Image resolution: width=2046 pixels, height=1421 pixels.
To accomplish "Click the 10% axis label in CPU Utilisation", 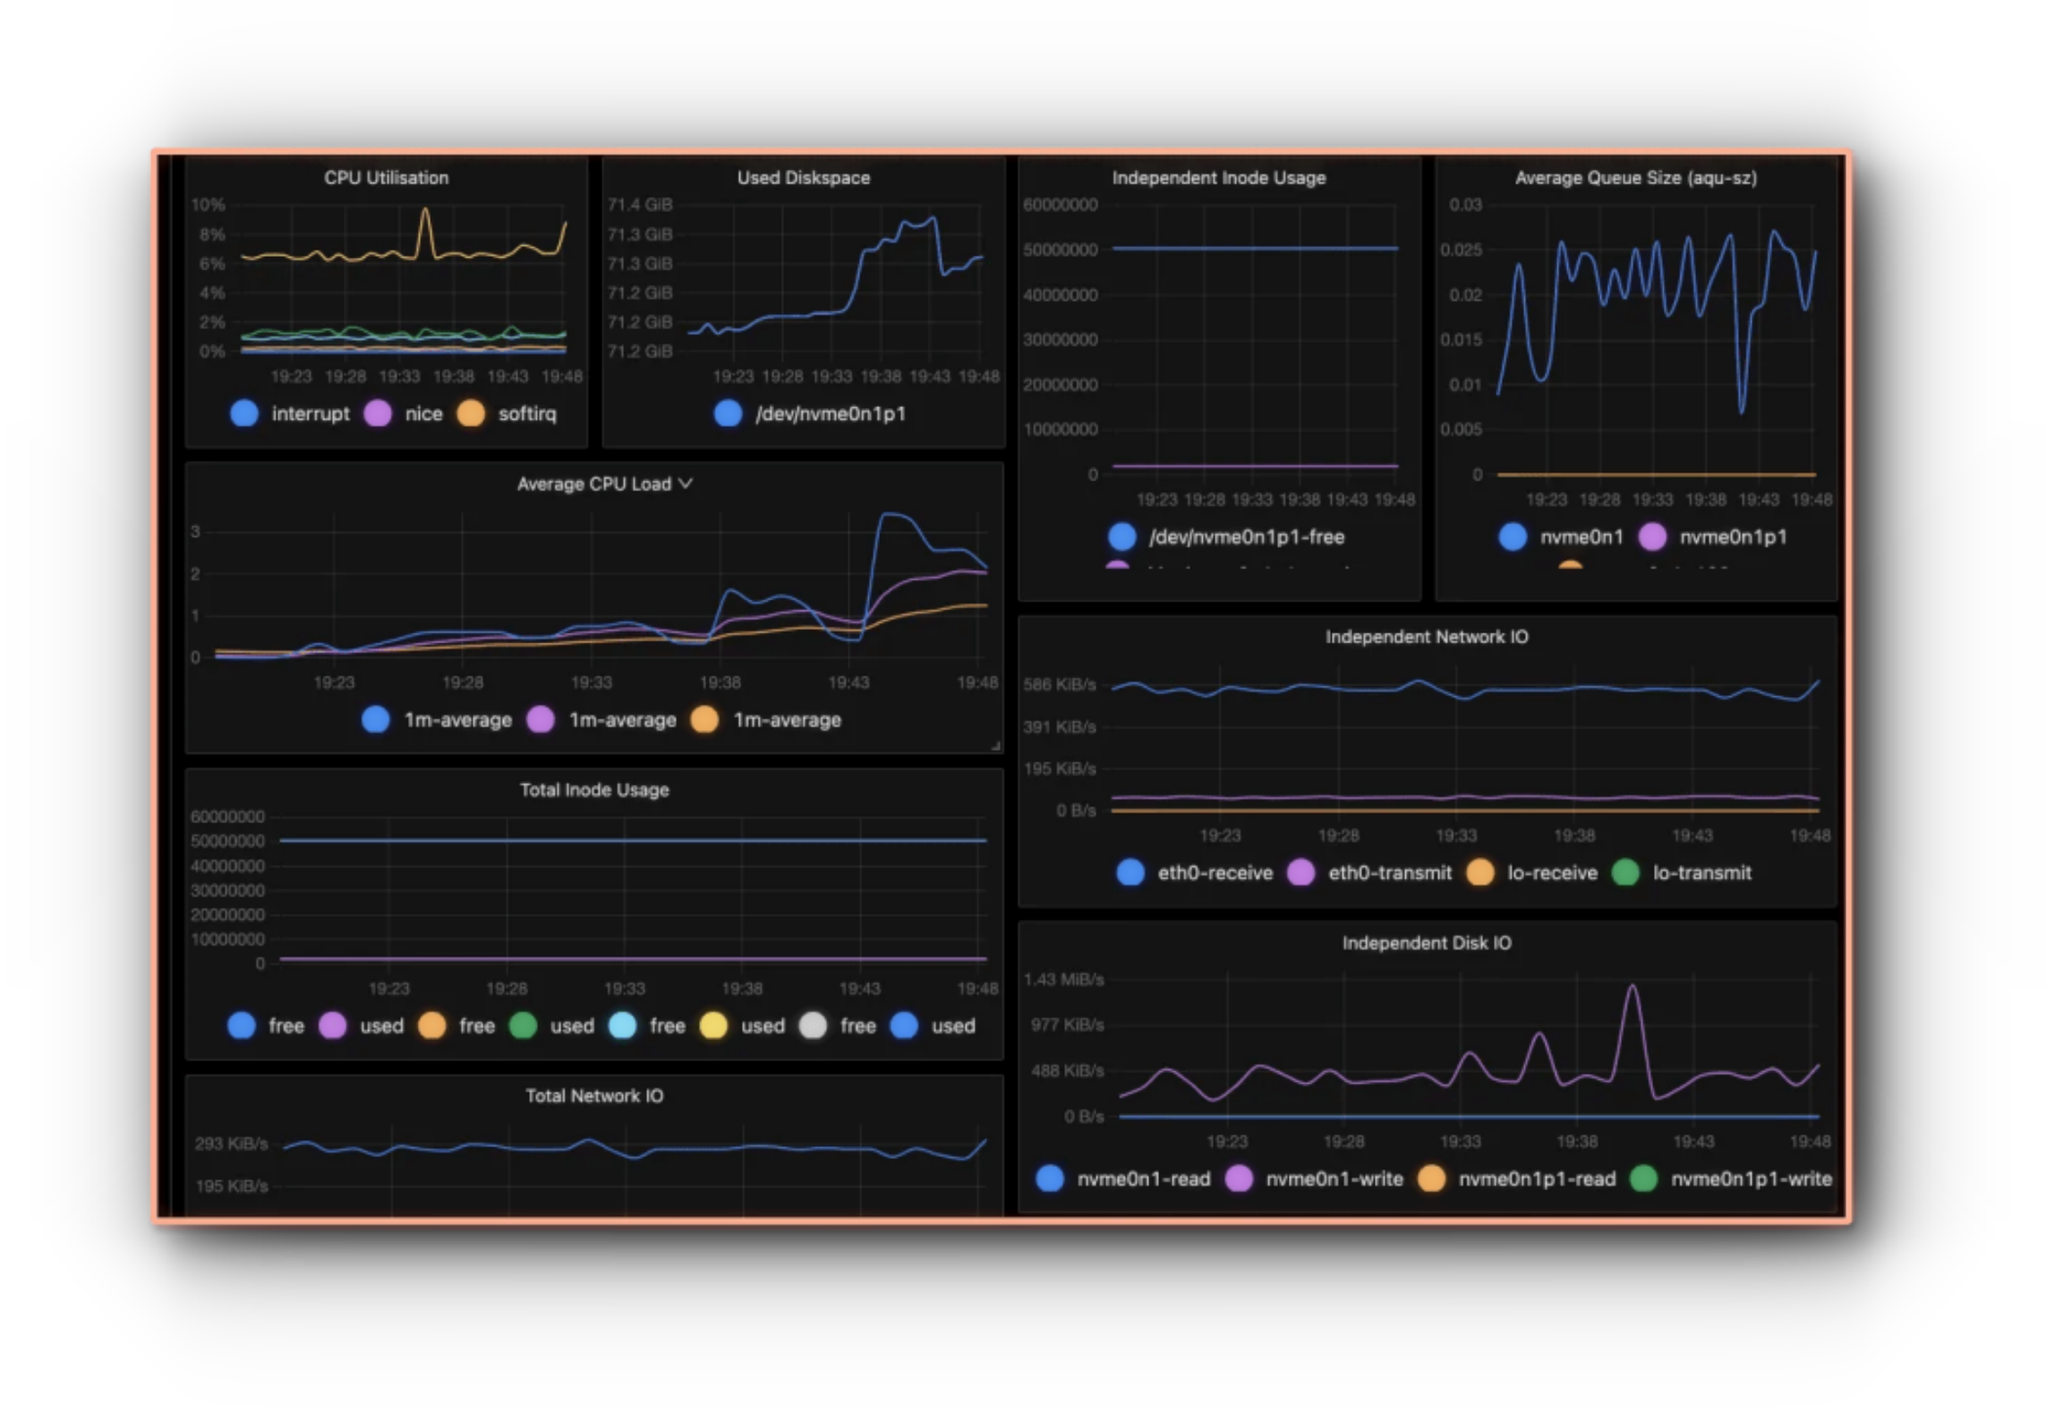I will 208,205.
